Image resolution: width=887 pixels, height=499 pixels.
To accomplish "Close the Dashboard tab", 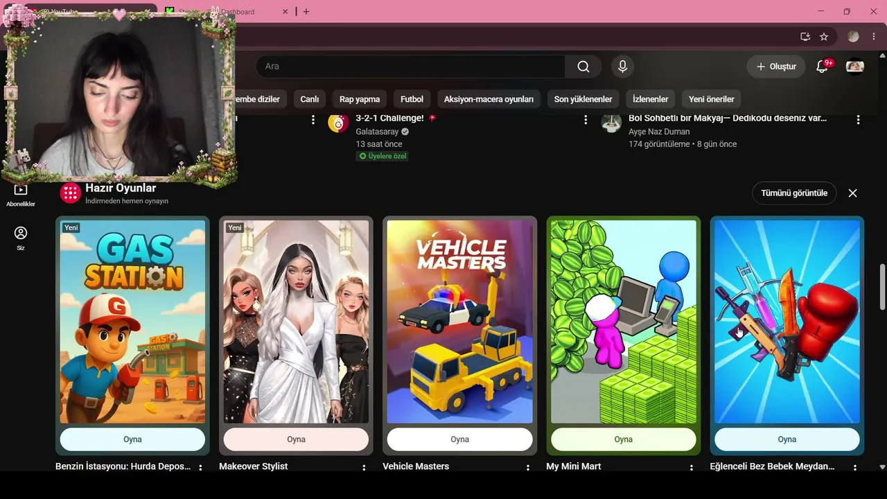I will pyautogui.click(x=285, y=12).
